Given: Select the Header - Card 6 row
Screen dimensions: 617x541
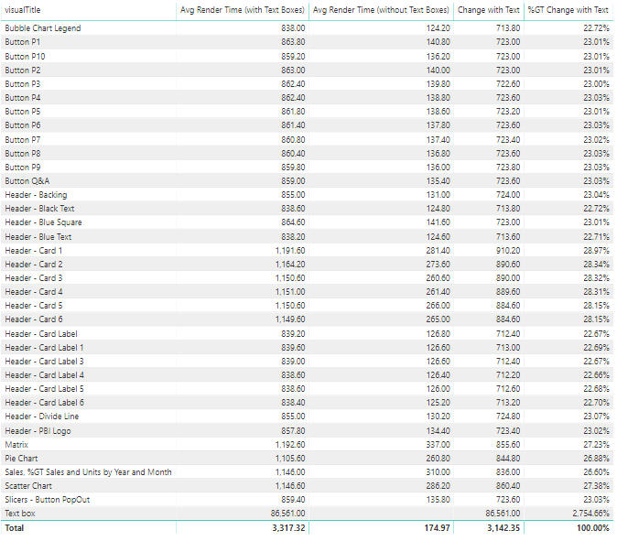Looking at the screenshot, I should tap(307, 319).
